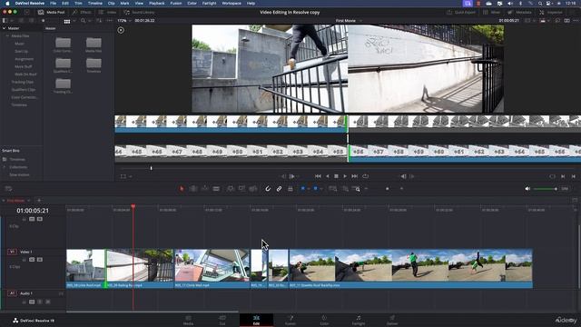Click the Insert Clip toolbar icon
Screen dimensions: 581x327
coord(230,189)
